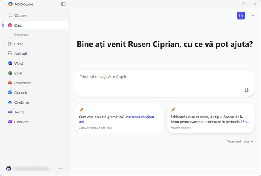Viewport: 261px width, 176px height.
Task: Click the Outlook app icon
Action: click(x=10, y=92)
